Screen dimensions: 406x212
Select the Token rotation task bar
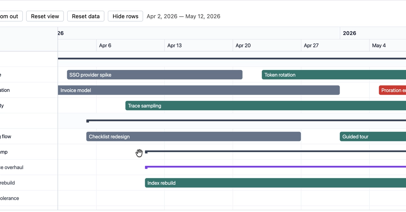point(334,75)
